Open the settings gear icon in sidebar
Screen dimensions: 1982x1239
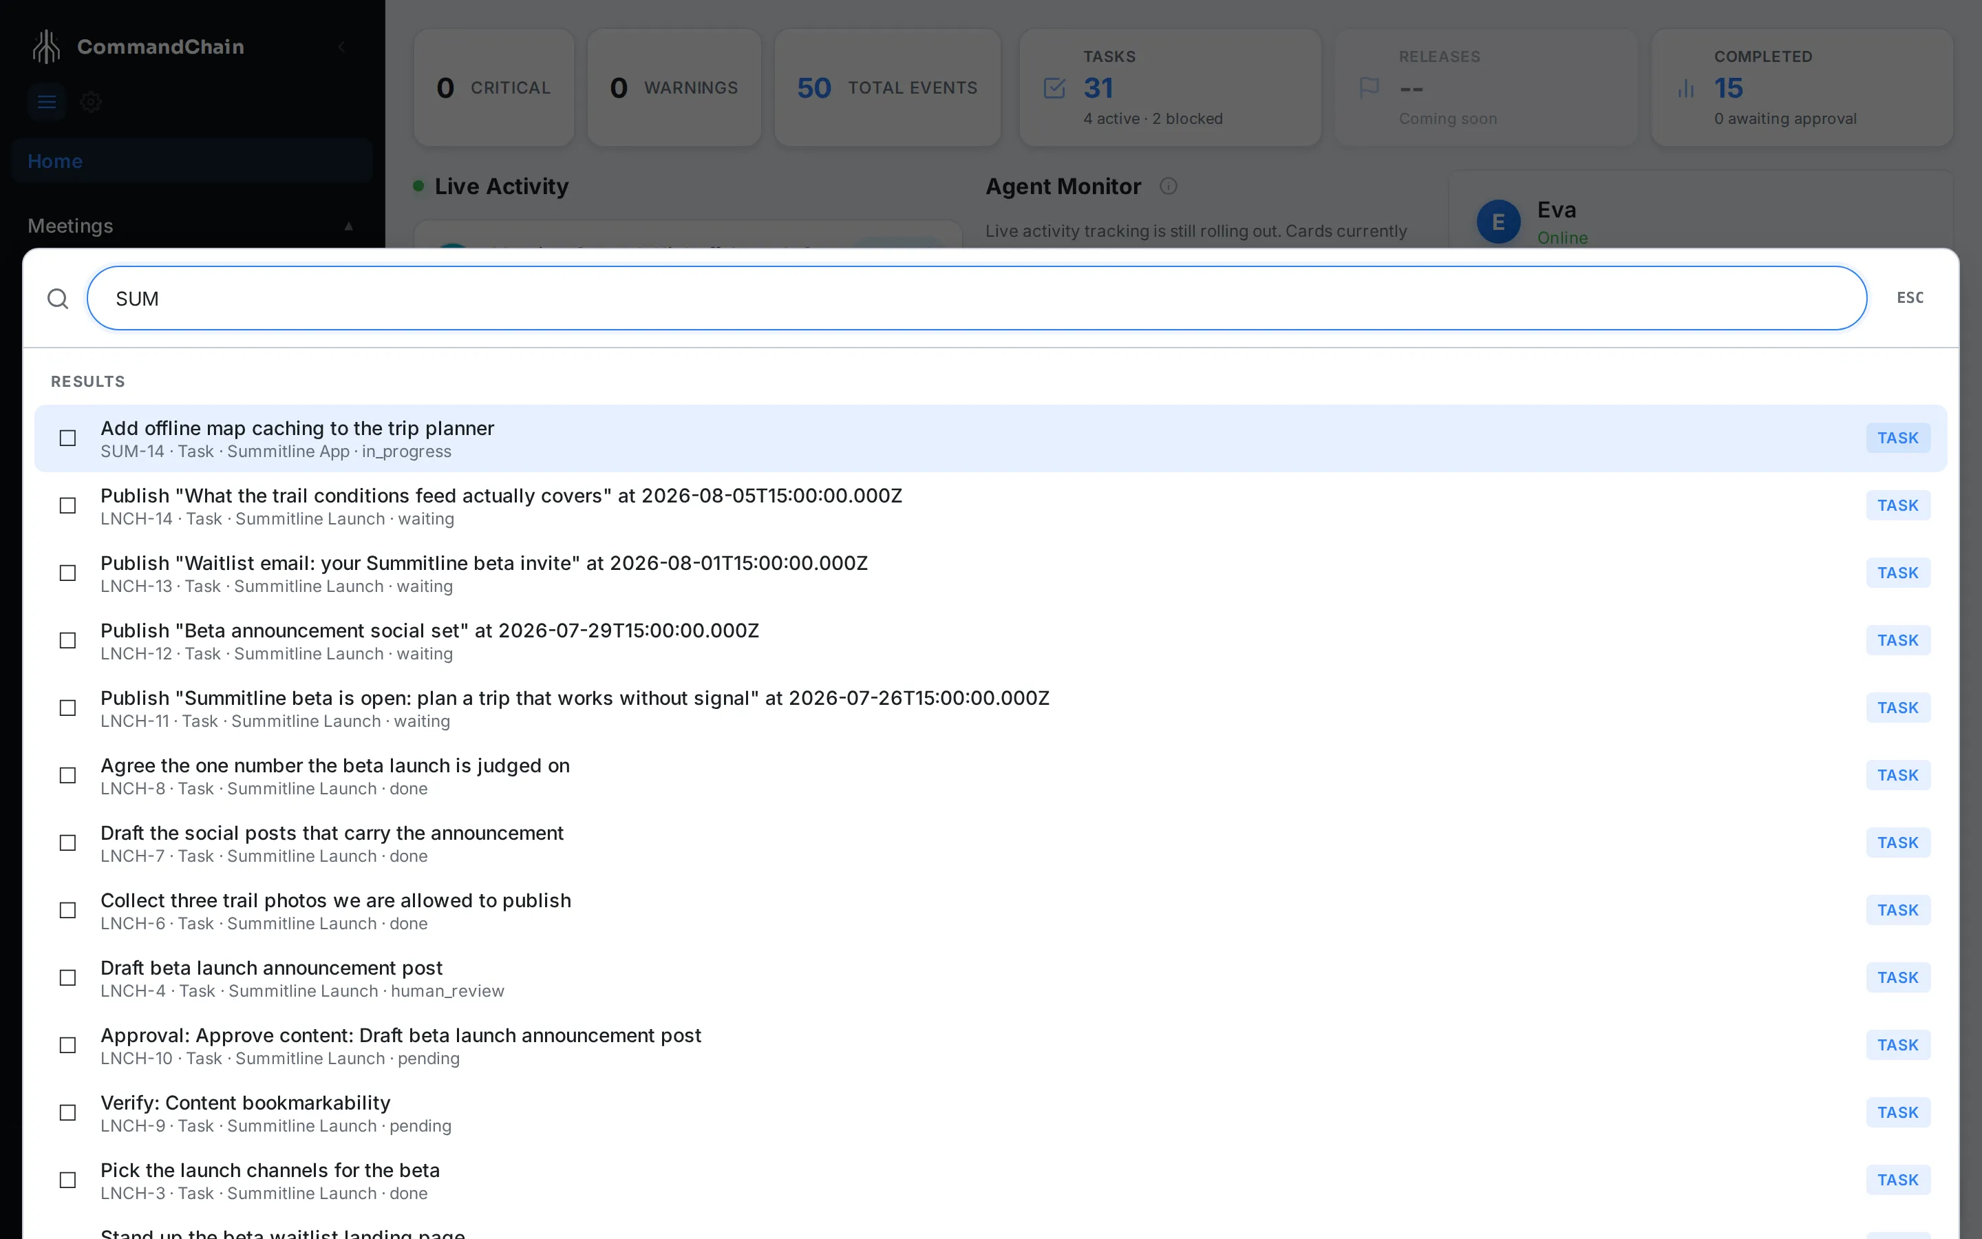(x=91, y=103)
